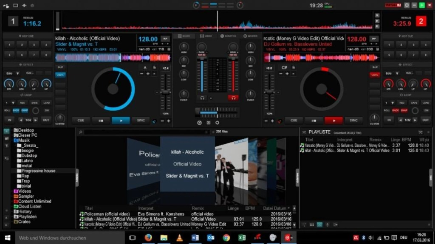Click the clock icon below the crossfader
The height and width of the screenshot is (244, 435).
click(x=199, y=123)
